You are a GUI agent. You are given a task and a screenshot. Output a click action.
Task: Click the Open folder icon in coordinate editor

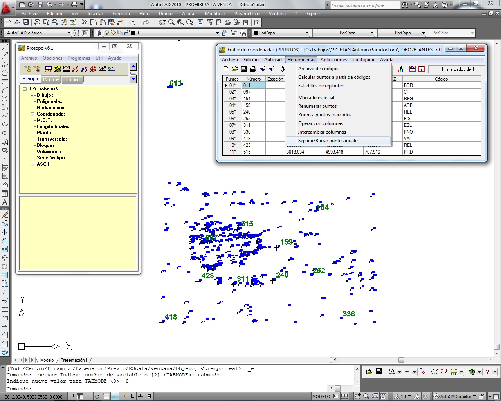click(234, 69)
